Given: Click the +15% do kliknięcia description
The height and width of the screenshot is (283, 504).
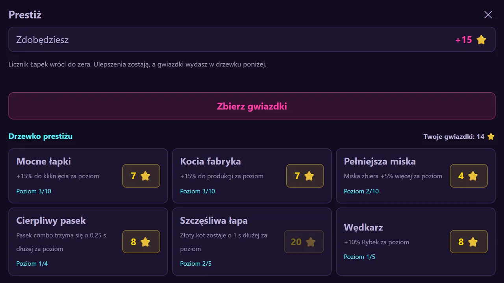Looking at the screenshot, I should tap(58, 176).
